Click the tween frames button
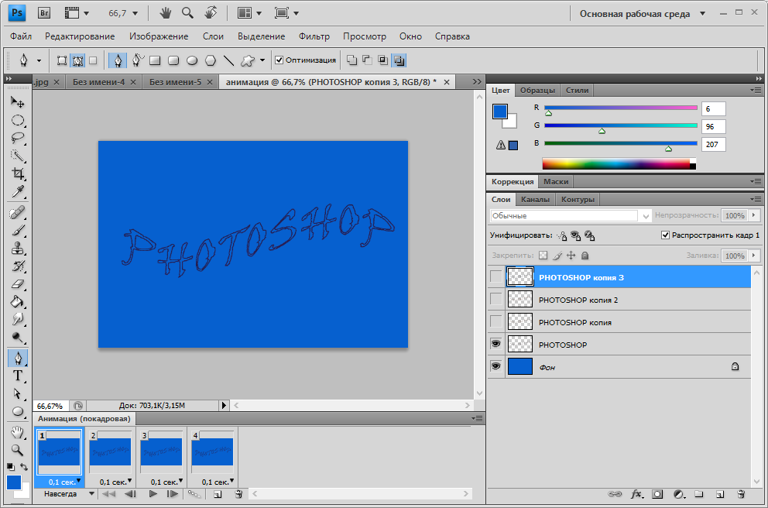Screen dimensions: 768x508 [194, 494]
